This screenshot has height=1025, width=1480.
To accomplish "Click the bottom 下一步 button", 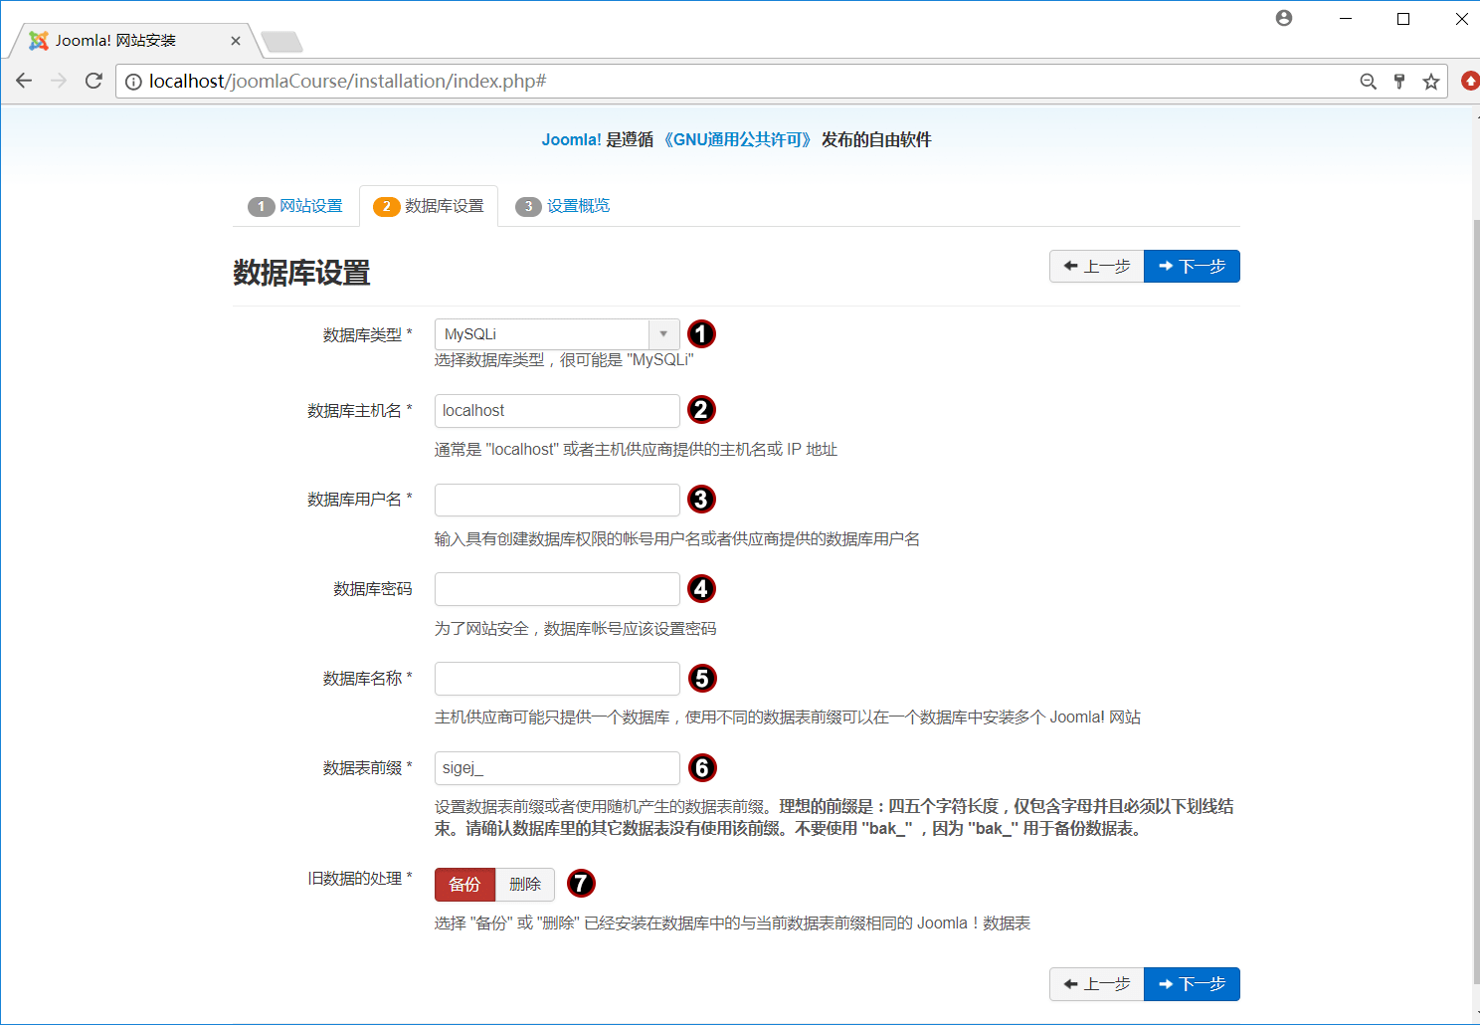I will [x=1192, y=983].
